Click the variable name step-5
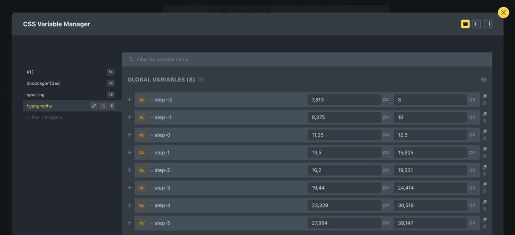 162,223
